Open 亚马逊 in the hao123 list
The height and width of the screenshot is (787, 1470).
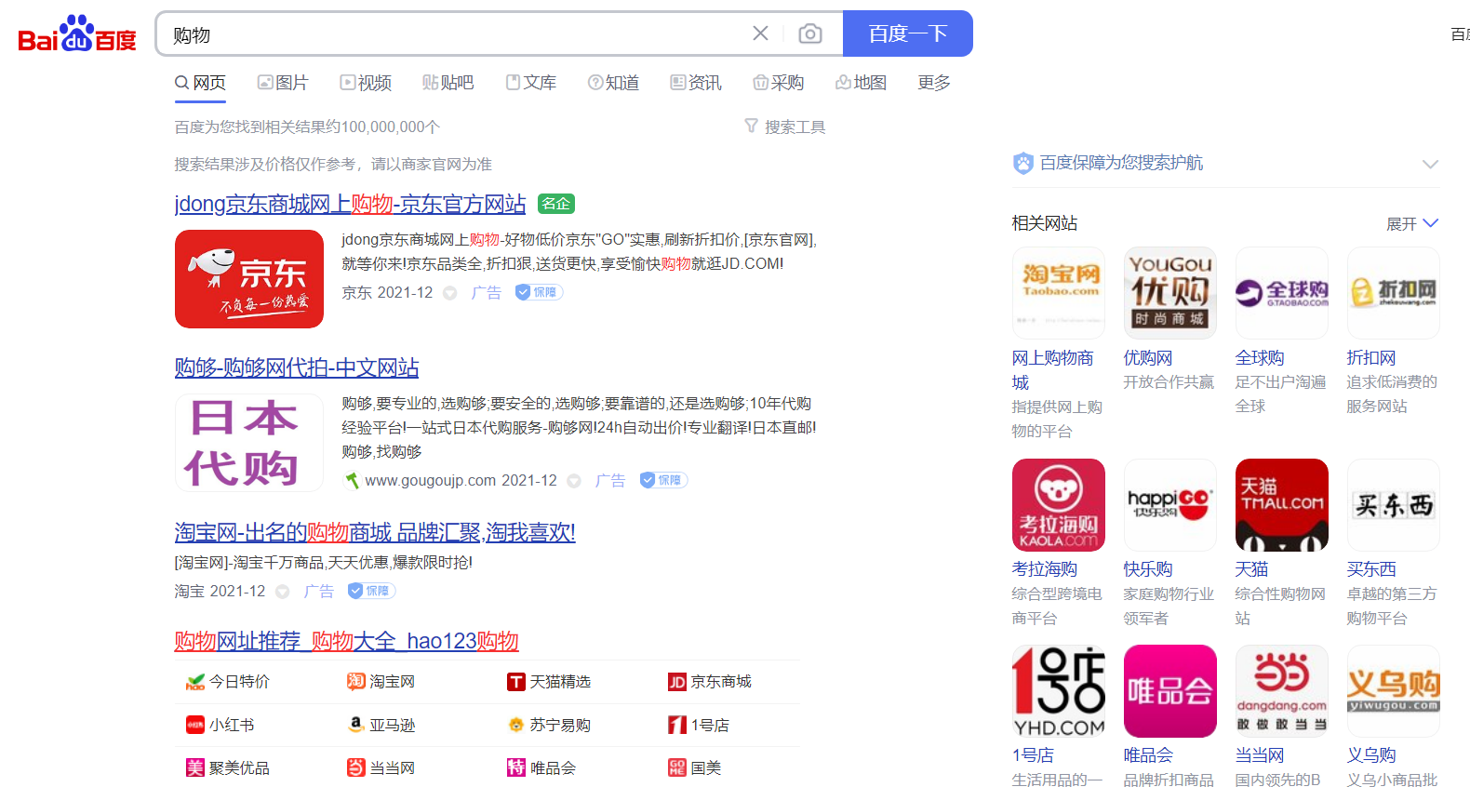pos(381,725)
